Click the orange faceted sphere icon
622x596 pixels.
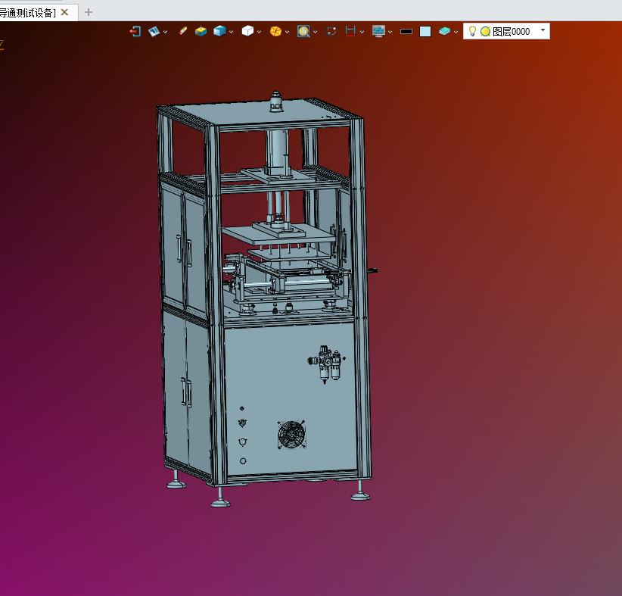(x=275, y=31)
